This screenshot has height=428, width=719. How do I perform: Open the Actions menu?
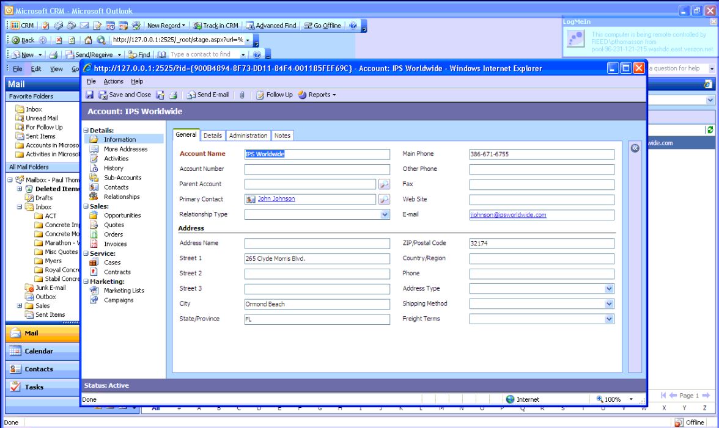pyautogui.click(x=113, y=81)
